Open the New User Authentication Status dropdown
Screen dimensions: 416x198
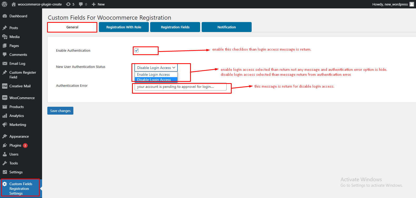pos(156,68)
